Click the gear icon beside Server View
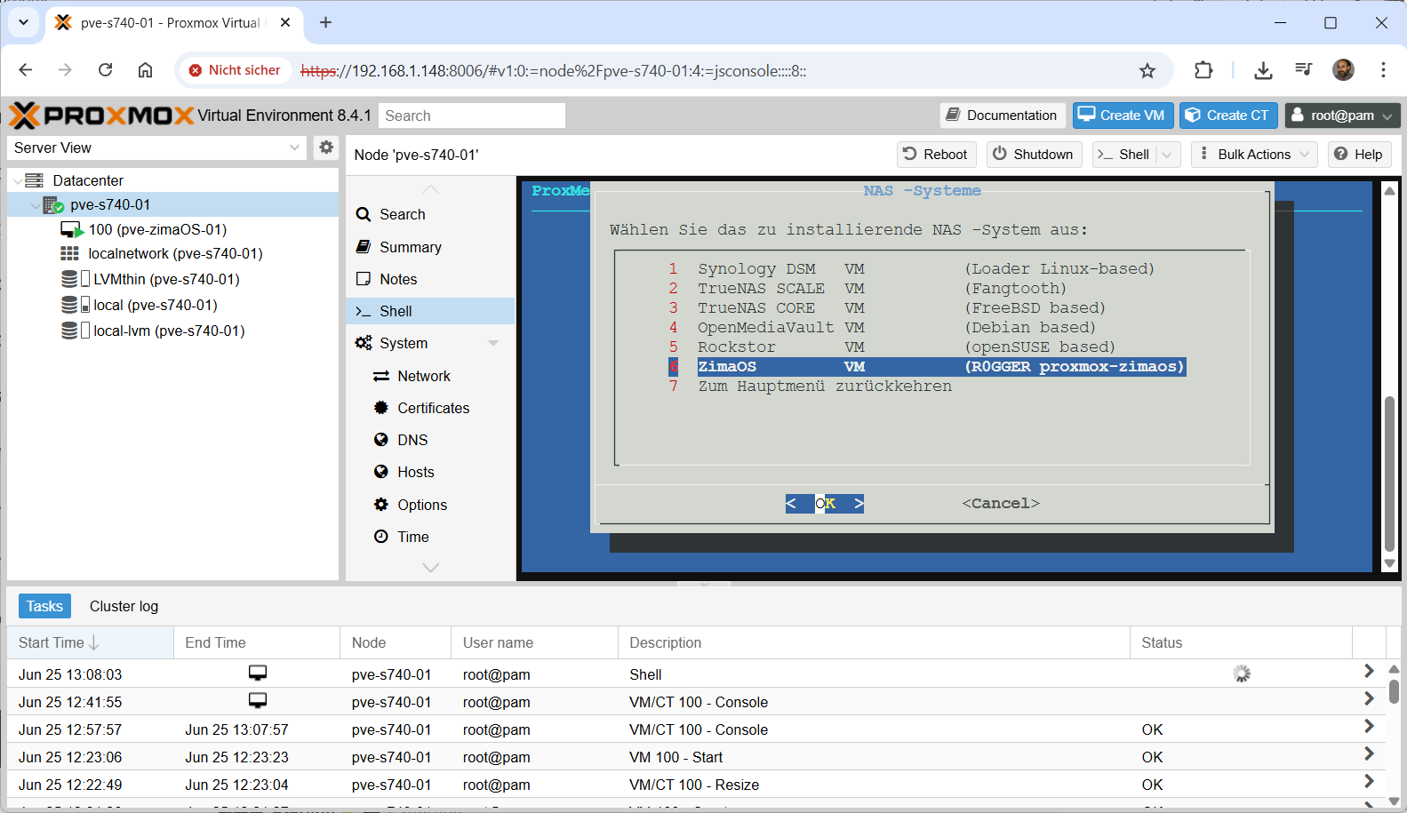Image resolution: width=1407 pixels, height=813 pixels. tap(326, 147)
